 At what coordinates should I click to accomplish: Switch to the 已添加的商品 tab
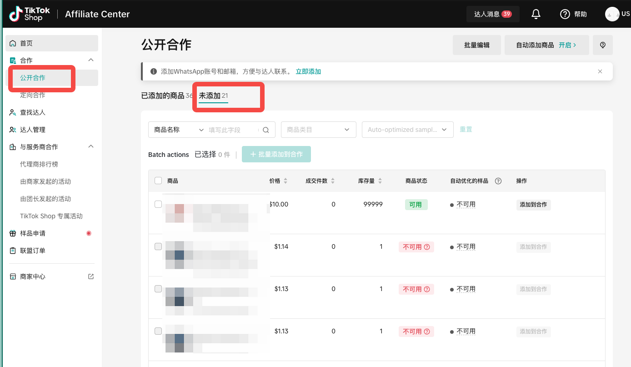click(163, 96)
